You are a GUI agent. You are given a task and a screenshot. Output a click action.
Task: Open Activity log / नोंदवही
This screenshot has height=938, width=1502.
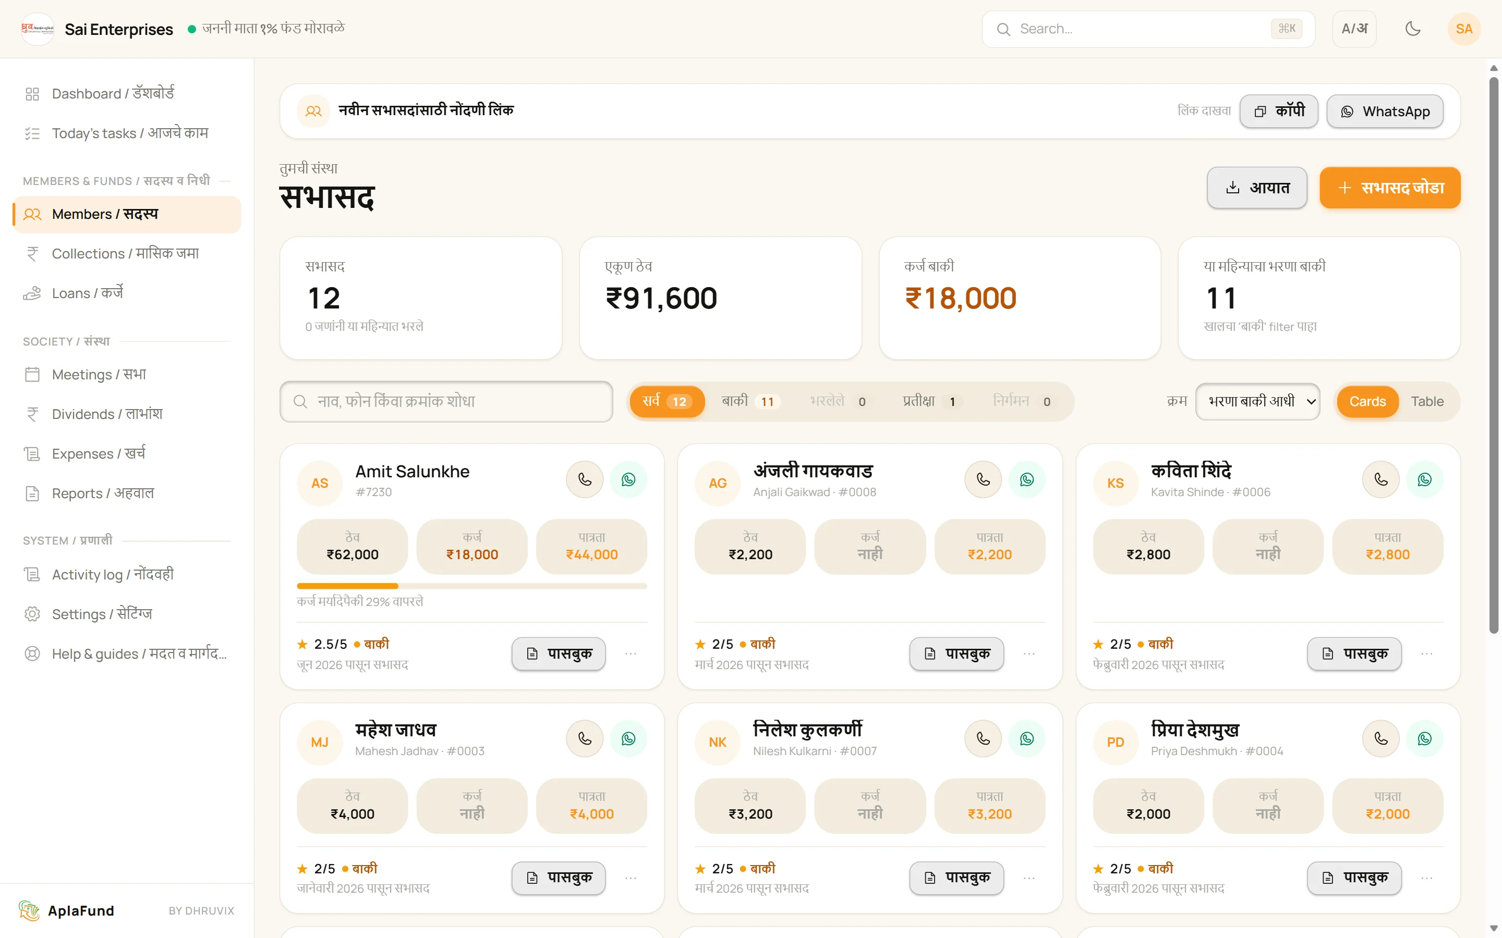(127, 574)
